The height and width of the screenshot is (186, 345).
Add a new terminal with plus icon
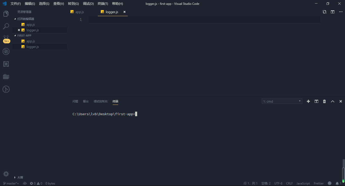(308, 101)
